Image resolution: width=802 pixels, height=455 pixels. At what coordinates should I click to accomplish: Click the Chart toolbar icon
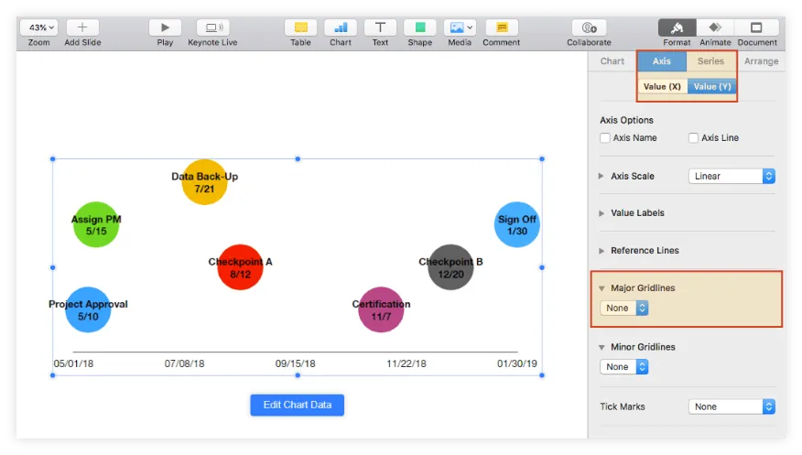[341, 27]
